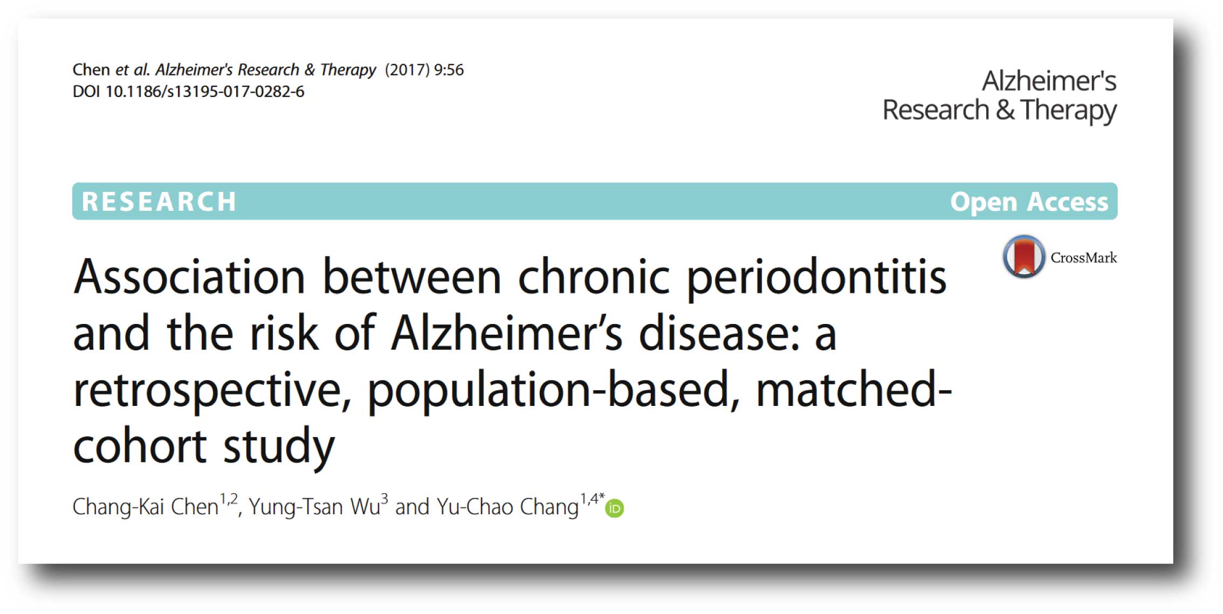Click the article title starting with "Association between"

511,360
